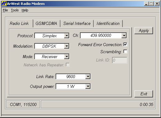The width and height of the screenshot is (161, 118).
Task: Click the Apply button
Action: click(144, 31)
